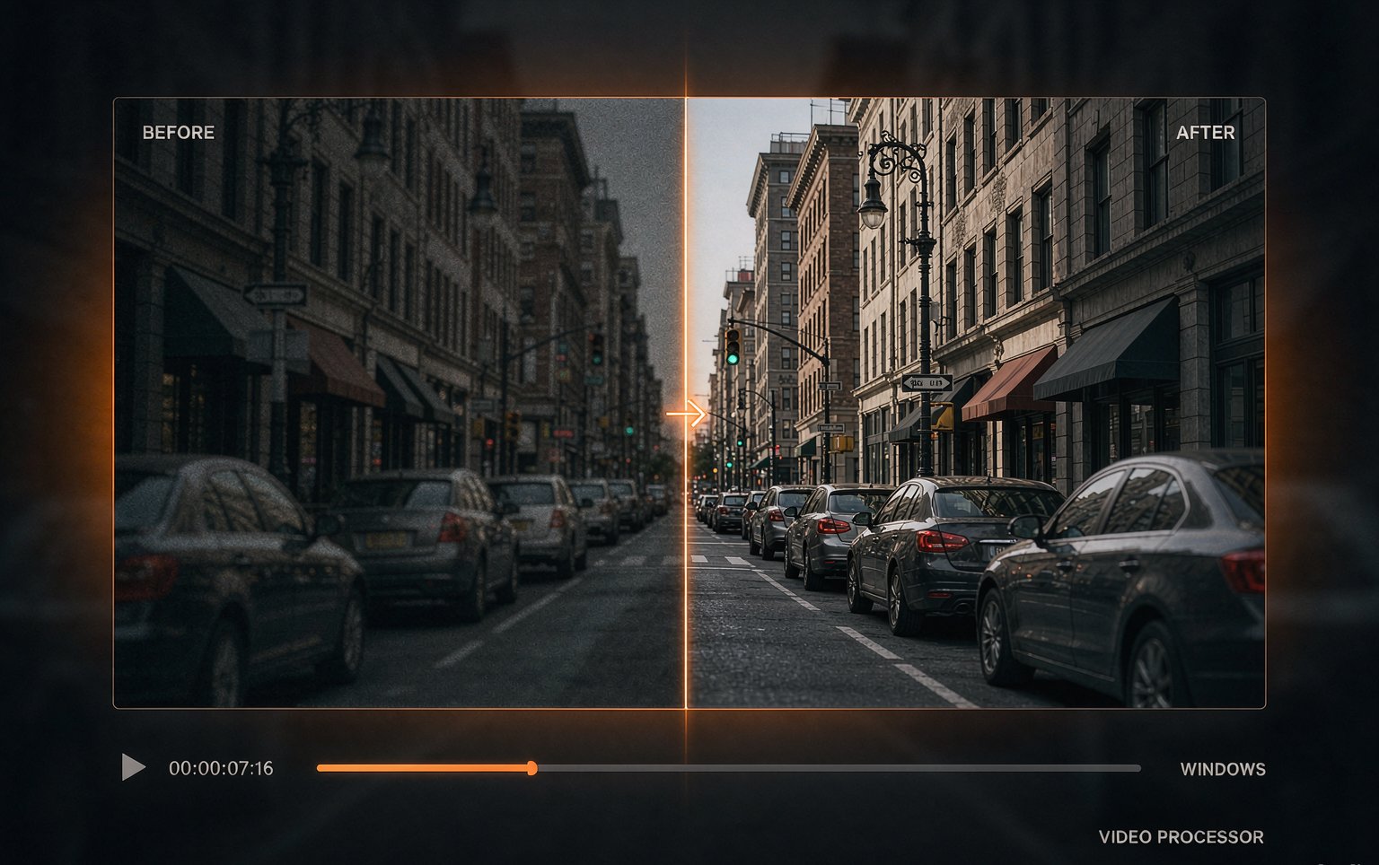Click the play button
Viewport: 1379px width, 865px height.
pyautogui.click(x=134, y=767)
